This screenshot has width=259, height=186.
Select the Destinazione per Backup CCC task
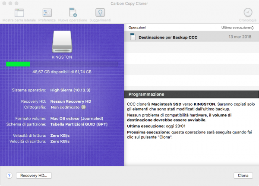[x=168, y=38]
